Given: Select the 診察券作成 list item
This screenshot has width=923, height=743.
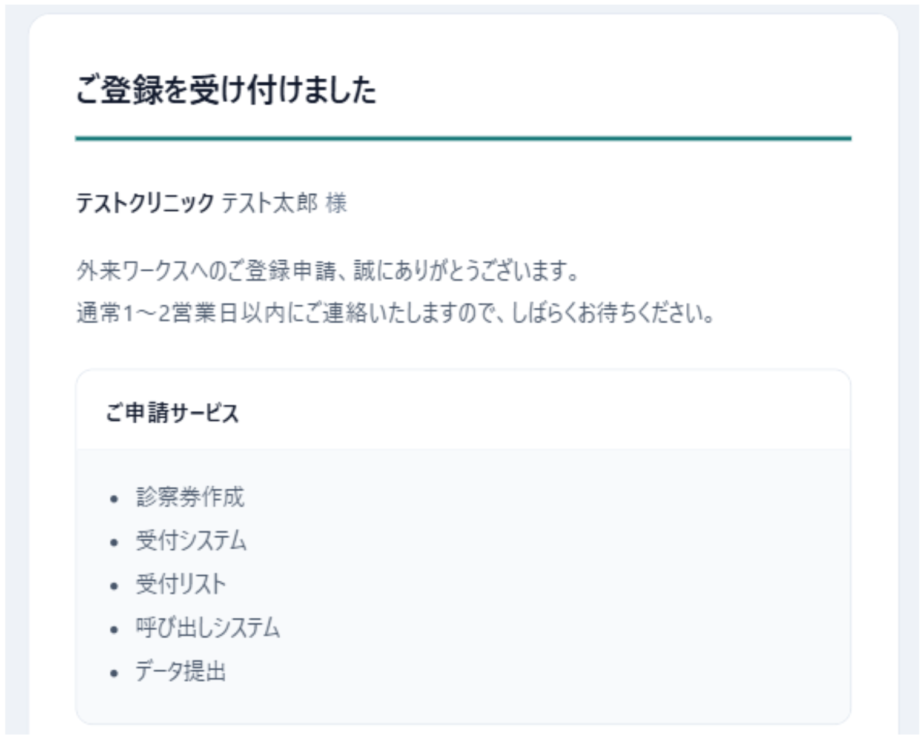Looking at the screenshot, I should coord(190,497).
